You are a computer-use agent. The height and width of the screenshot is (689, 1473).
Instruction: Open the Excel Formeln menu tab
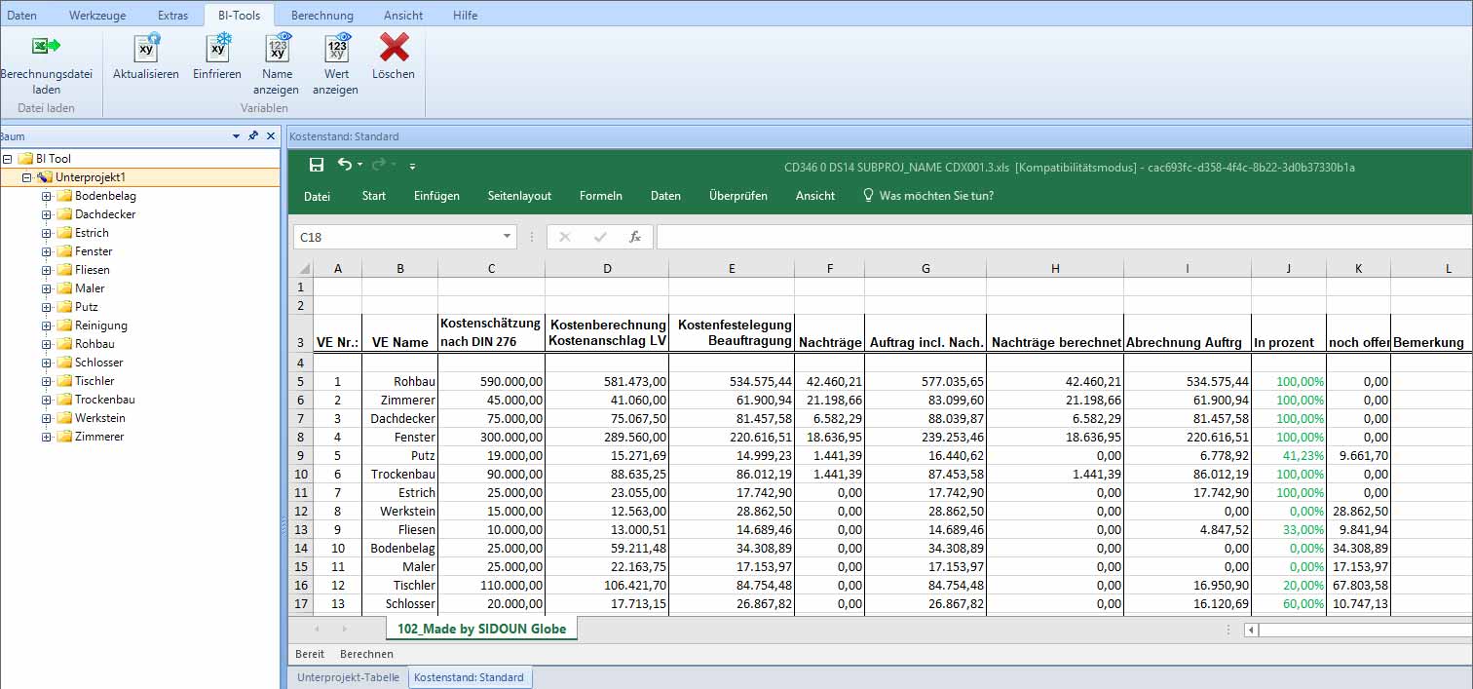(x=600, y=196)
